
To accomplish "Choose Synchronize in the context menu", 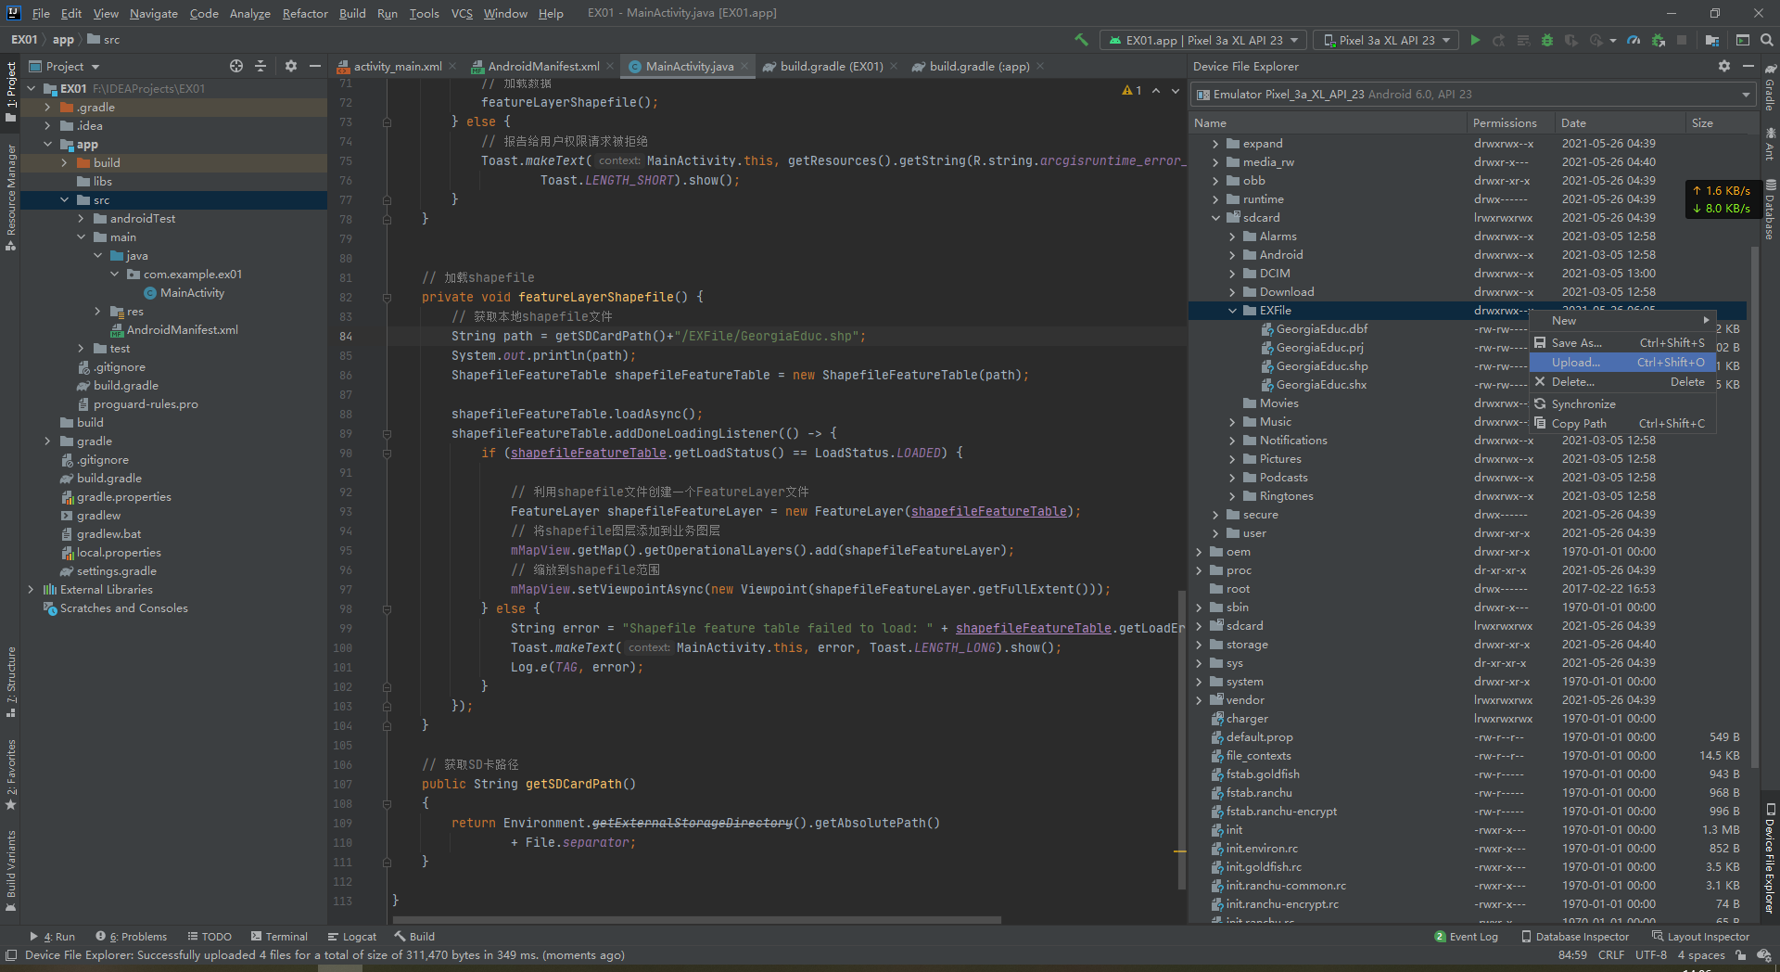I will pyautogui.click(x=1622, y=404).
